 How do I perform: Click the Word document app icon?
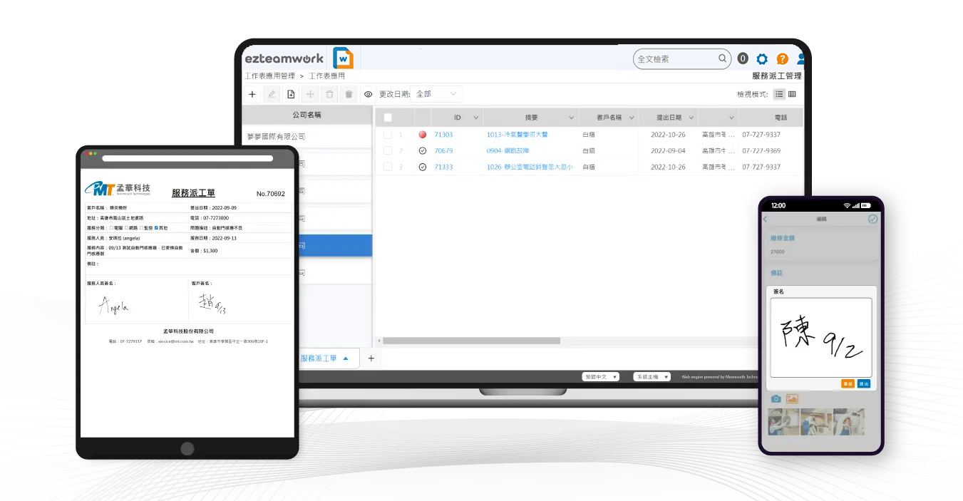coord(343,58)
